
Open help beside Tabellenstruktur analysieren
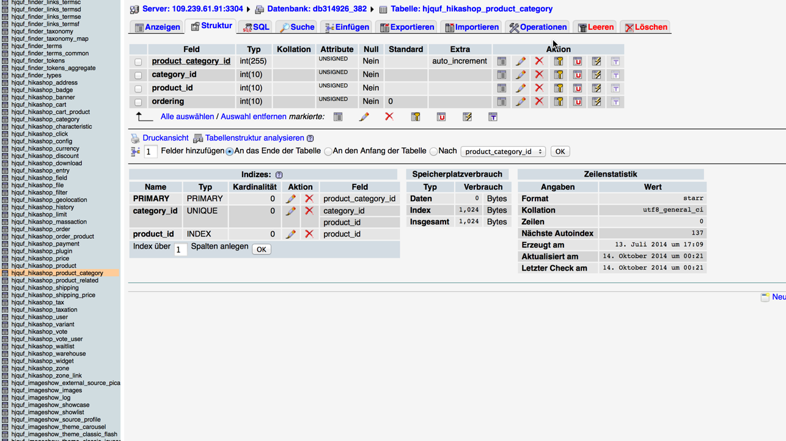coord(310,139)
